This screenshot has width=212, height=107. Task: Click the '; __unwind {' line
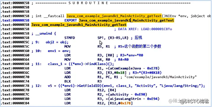click(x=44, y=33)
